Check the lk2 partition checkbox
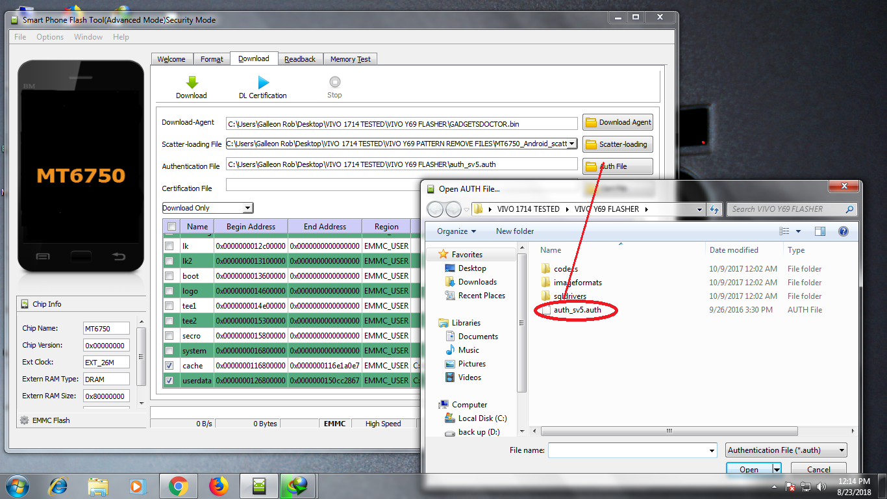Screen dimensions: 887x499 (x=169, y=261)
